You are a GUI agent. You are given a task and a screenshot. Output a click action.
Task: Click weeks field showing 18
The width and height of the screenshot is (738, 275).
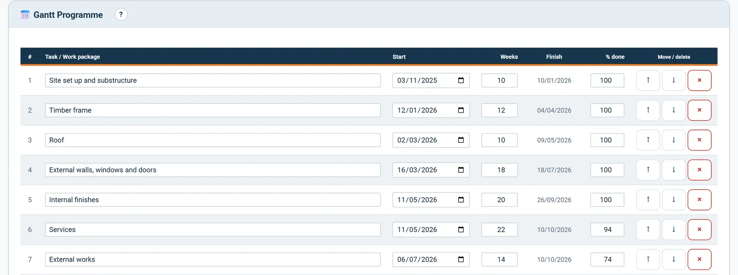(x=500, y=170)
